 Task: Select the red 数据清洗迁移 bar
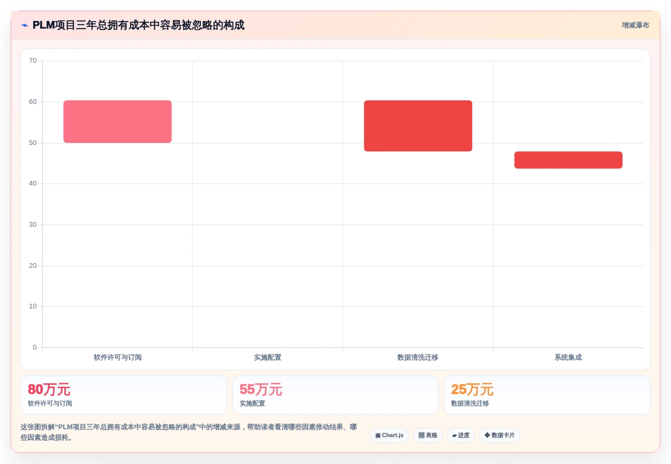coord(418,126)
